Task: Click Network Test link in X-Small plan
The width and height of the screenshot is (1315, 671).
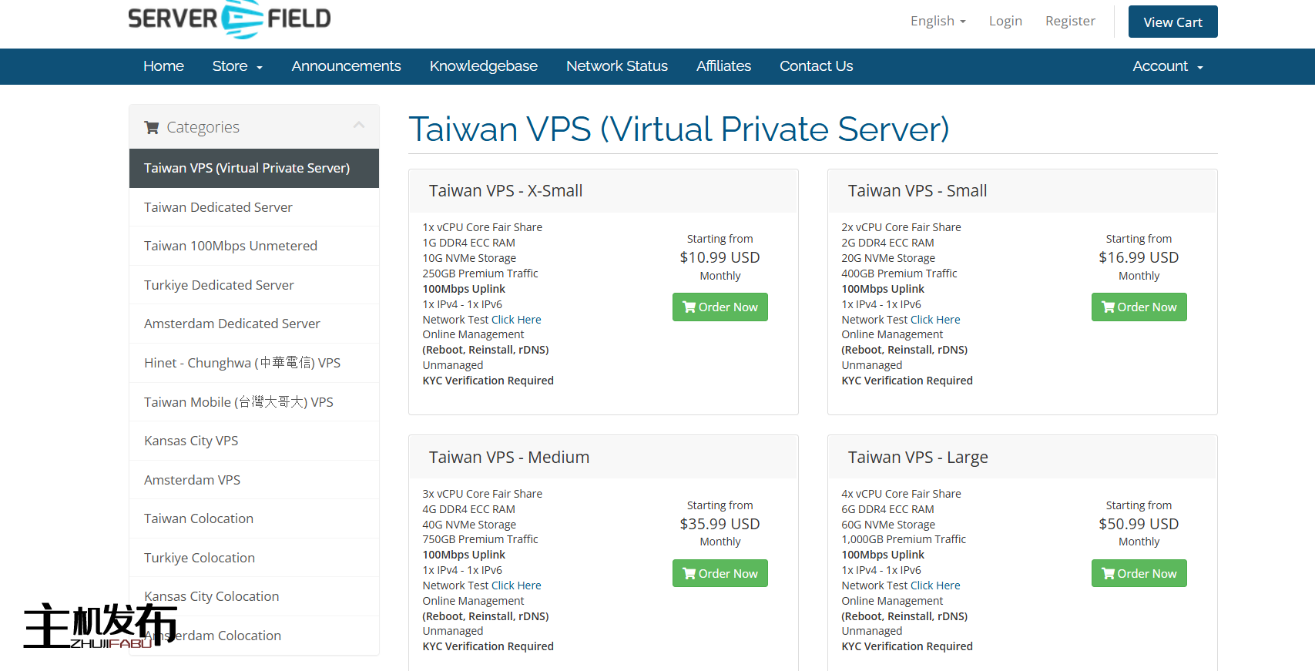Action: pyautogui.click(x=516, y=320)
